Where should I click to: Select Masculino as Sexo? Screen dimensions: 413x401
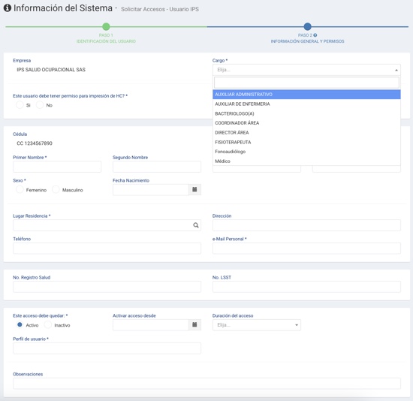pyautogui.click(x=56, y=190)
